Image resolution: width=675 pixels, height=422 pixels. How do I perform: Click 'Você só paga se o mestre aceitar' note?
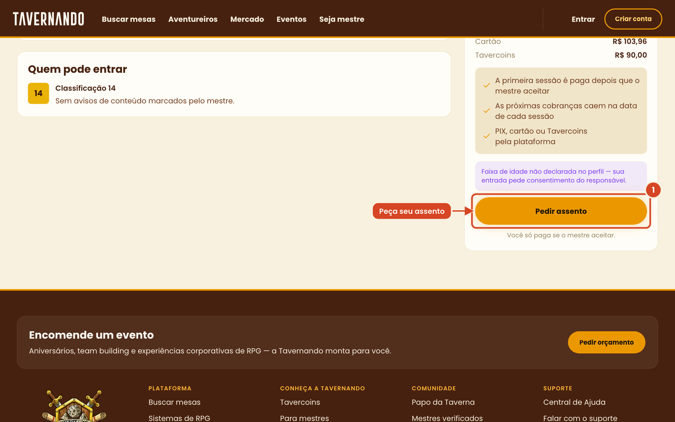561,235
